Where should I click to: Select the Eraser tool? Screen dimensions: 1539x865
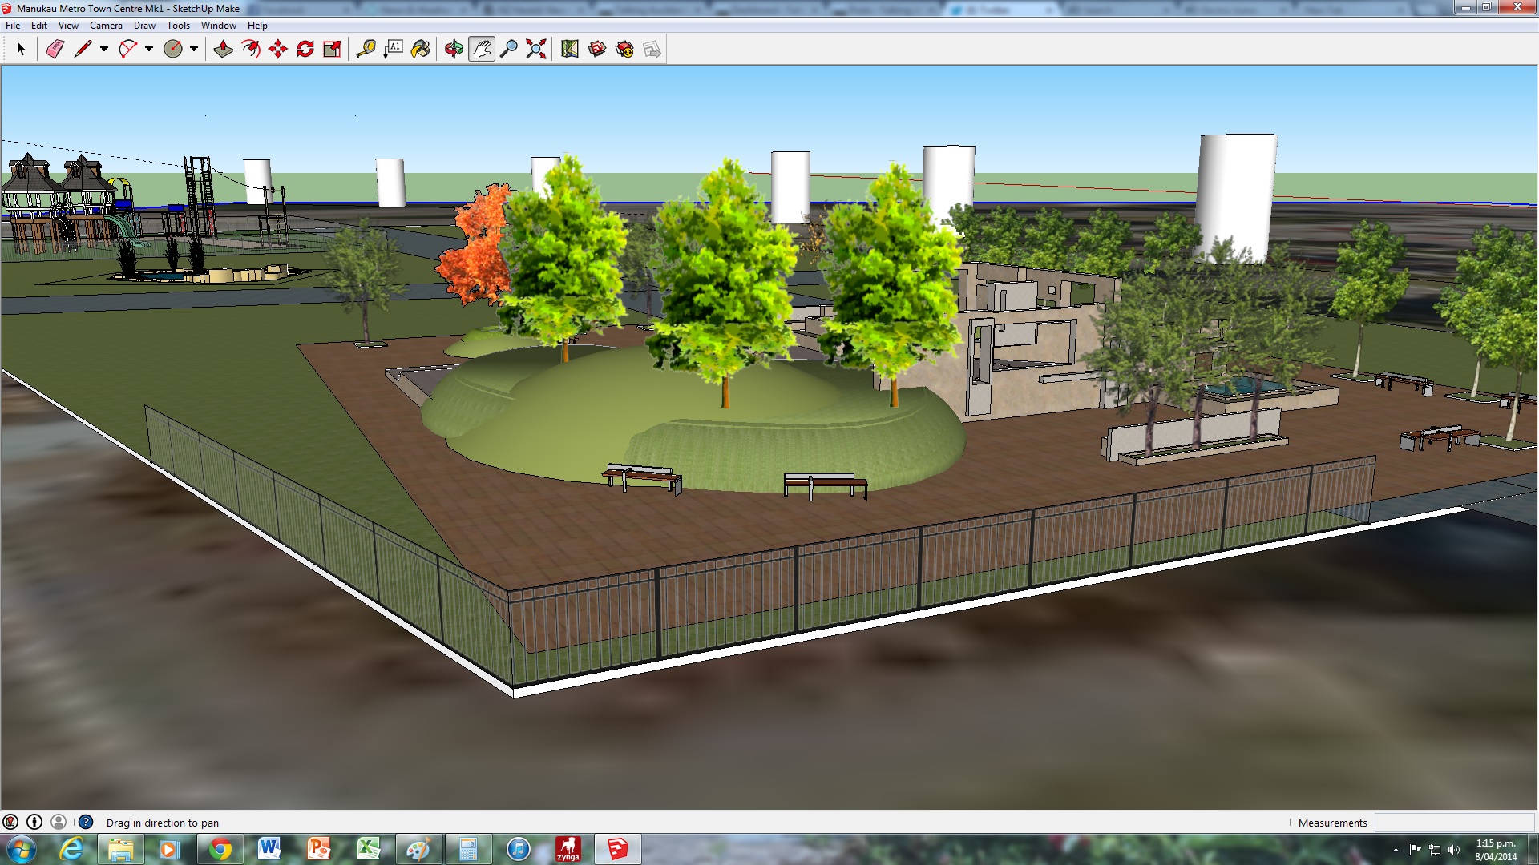tap(55, 50)
